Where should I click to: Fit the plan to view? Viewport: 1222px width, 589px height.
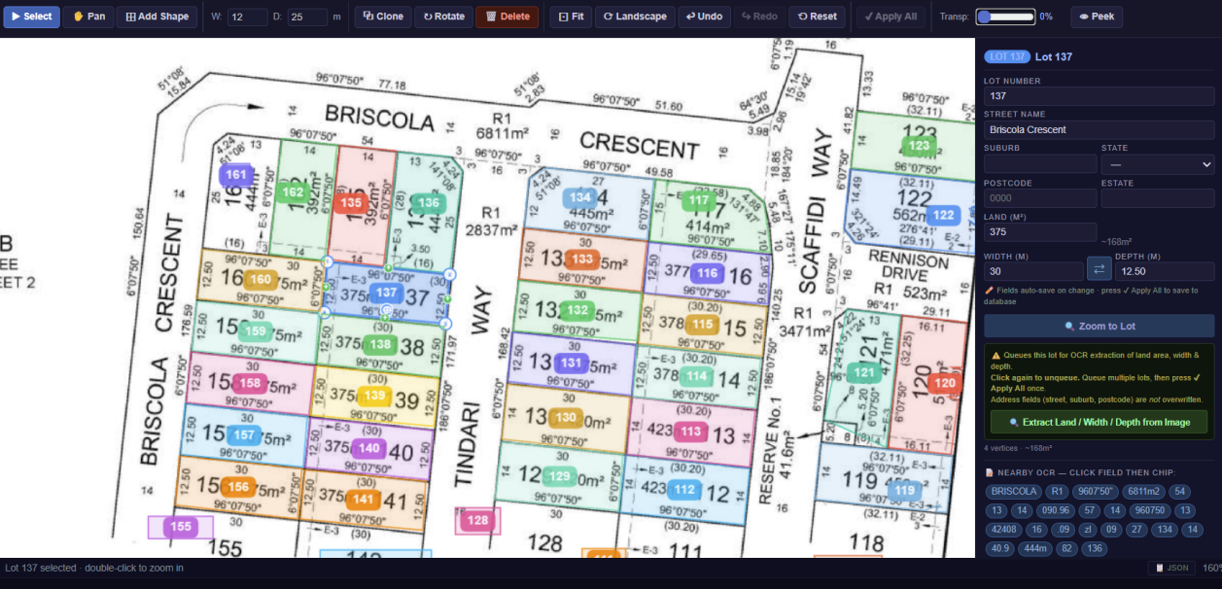click(x=571, y=17)
